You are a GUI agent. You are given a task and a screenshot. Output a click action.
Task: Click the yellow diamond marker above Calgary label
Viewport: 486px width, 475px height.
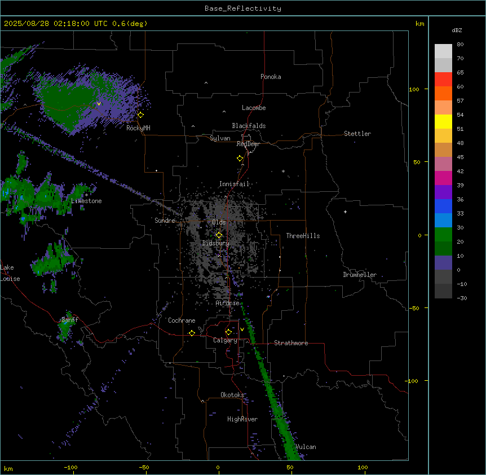coord(228,332)
